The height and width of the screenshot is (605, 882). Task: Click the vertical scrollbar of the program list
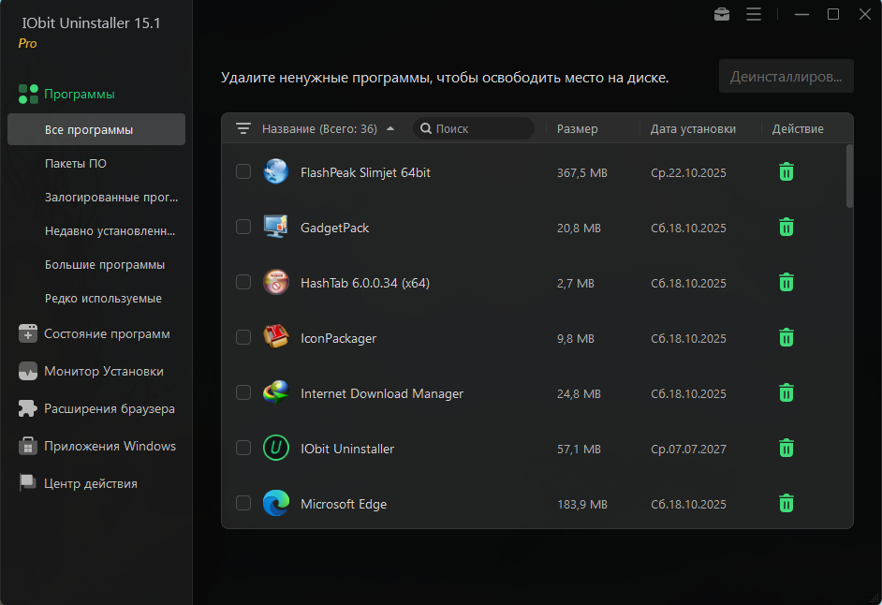(849, 176)
